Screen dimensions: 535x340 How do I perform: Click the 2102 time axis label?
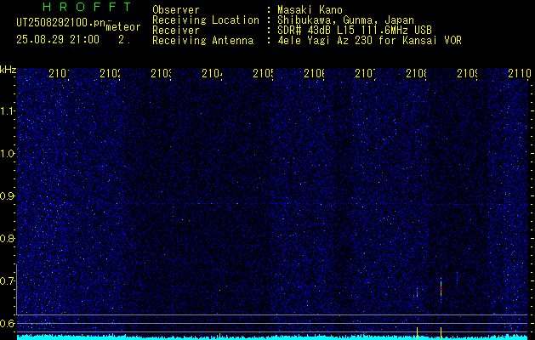coord(110,73)
